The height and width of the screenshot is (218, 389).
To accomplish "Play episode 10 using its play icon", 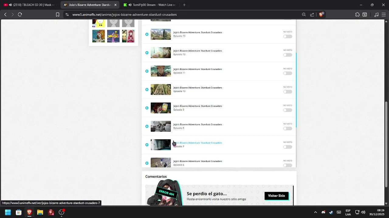I will point(147,90).
